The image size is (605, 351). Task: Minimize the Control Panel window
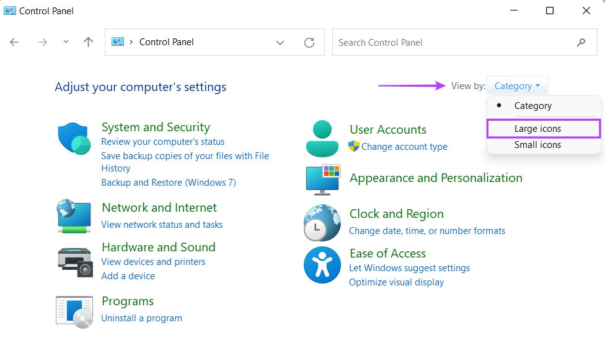coord(513,11)
